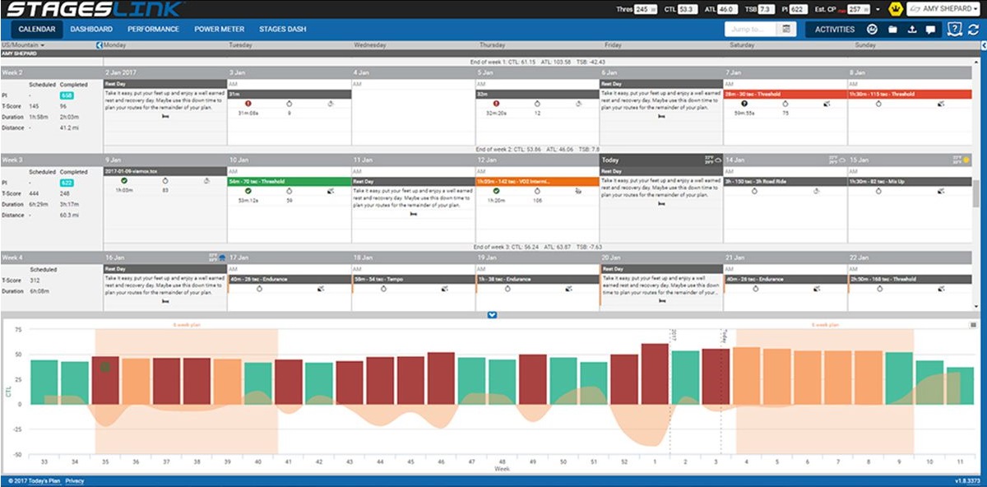Click the 622 PI badge in Week 3
Screen dimensions: 987x487
click(x=67, y=183)
